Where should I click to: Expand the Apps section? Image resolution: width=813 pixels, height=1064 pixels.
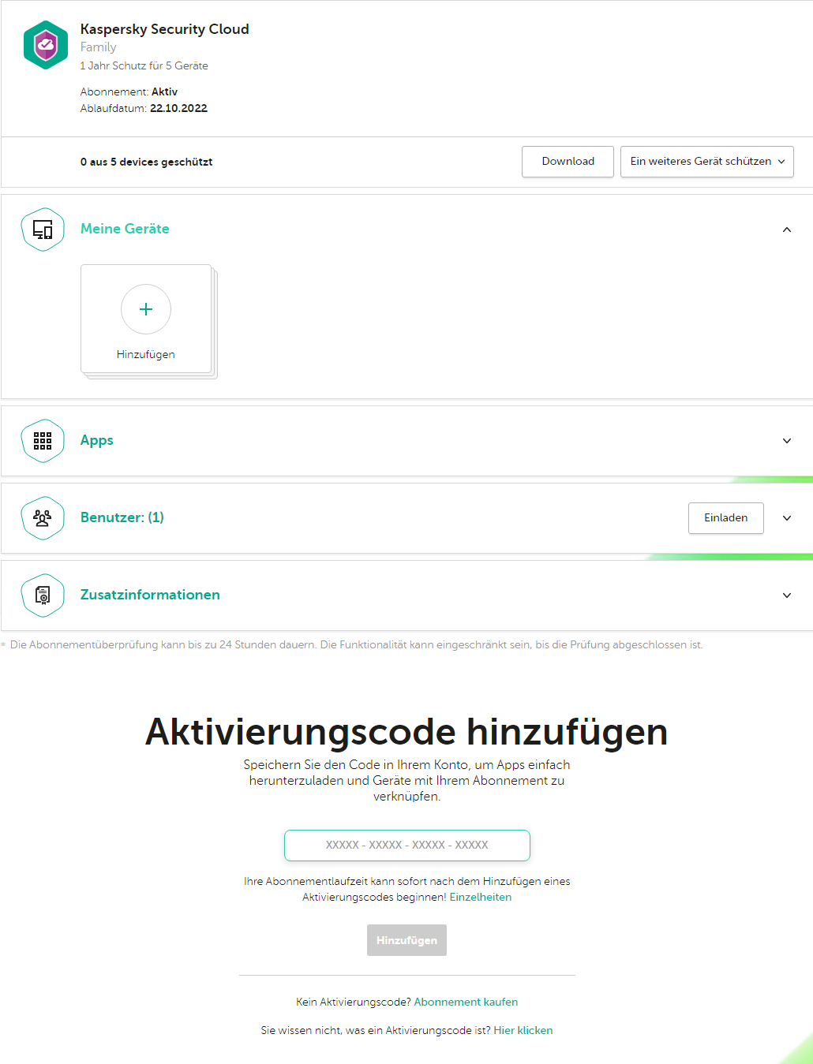(786, 440)
